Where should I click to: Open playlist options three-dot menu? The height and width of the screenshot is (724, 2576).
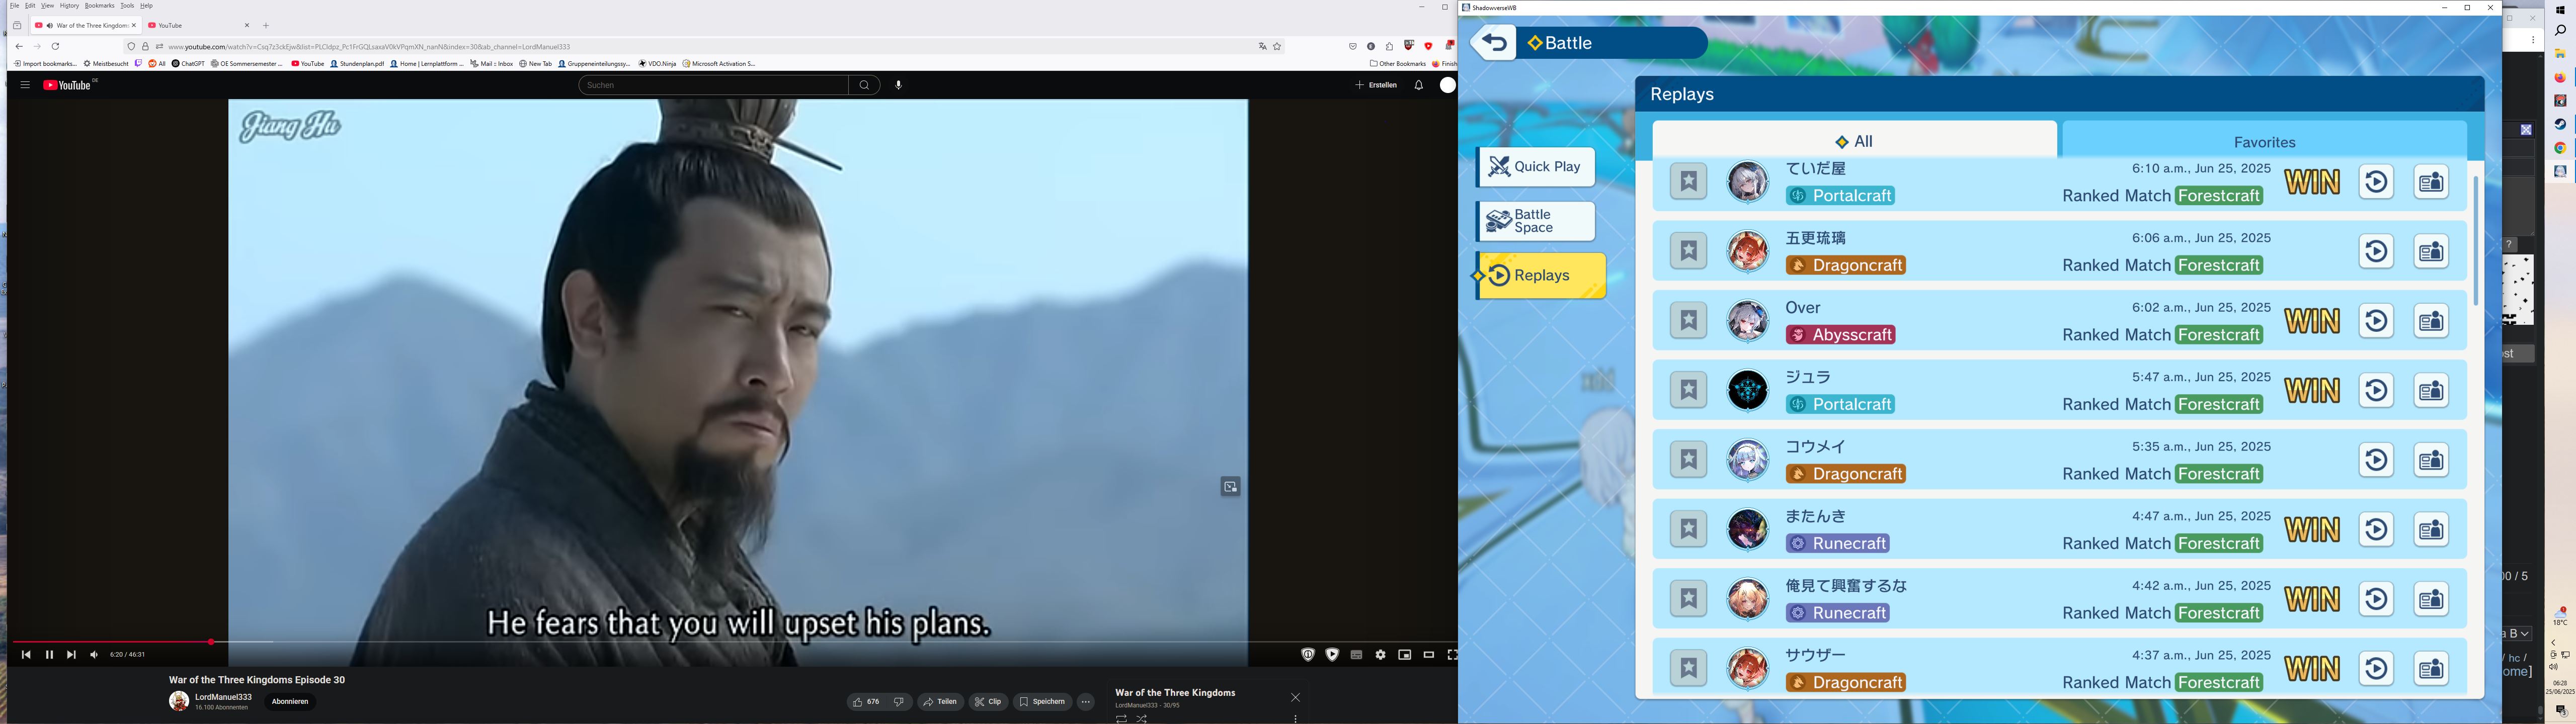tap(1295, 719)
